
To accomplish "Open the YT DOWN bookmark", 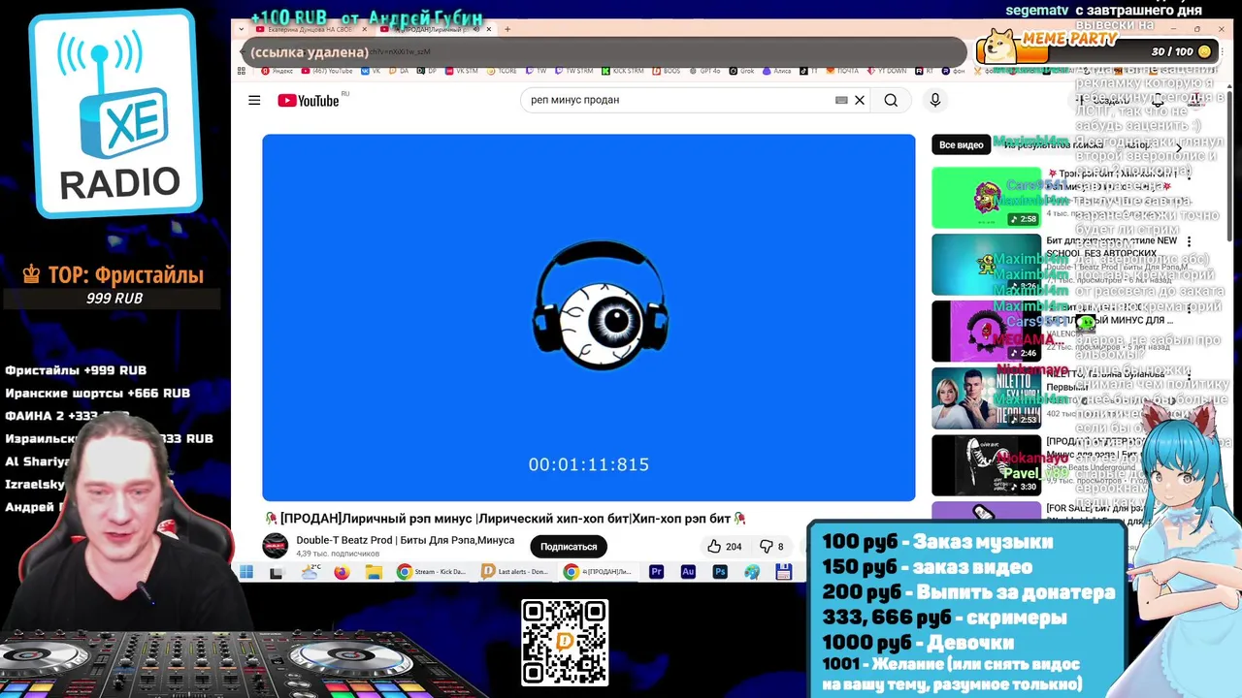I will pos(887,71).
